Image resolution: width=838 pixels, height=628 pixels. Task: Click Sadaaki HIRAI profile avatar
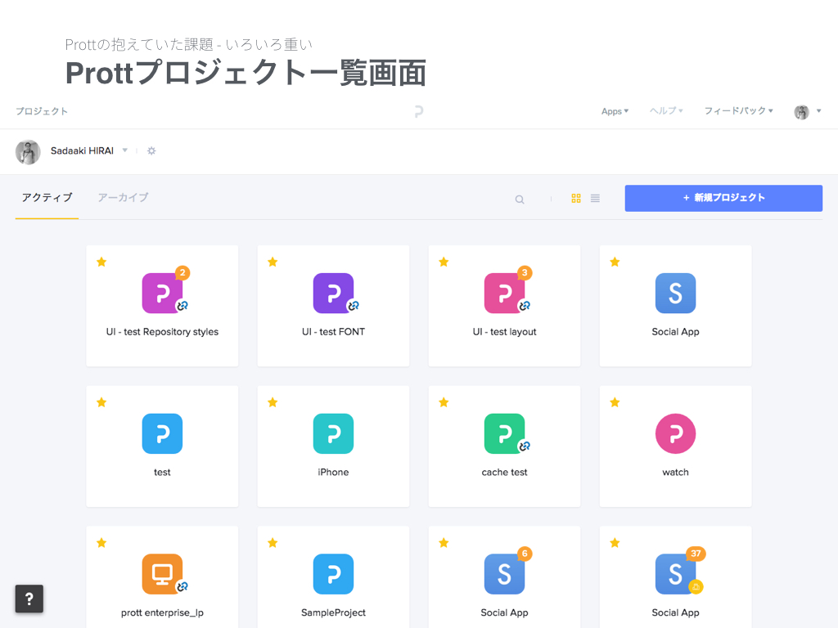[28, 152]
